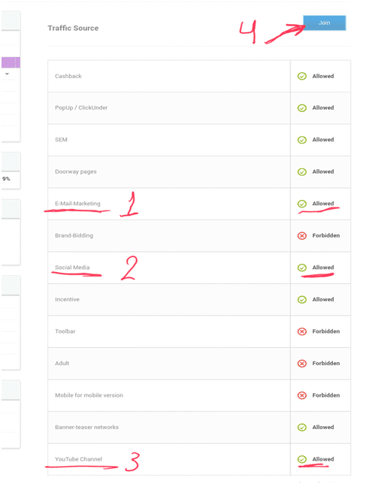Image resolution: width=381 pixels, height=484 pixels.
Task: Click the Incentive allowed check icon
Action: (302, 300)
